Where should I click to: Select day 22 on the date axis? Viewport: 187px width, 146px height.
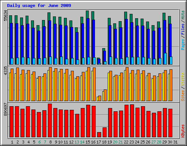tap(126, 142)
